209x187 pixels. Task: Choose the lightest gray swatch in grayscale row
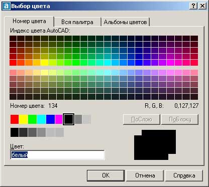[59, 132]
